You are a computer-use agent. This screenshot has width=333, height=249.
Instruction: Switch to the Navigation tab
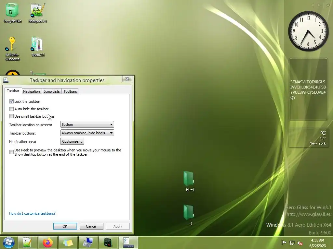coord(32,91)
